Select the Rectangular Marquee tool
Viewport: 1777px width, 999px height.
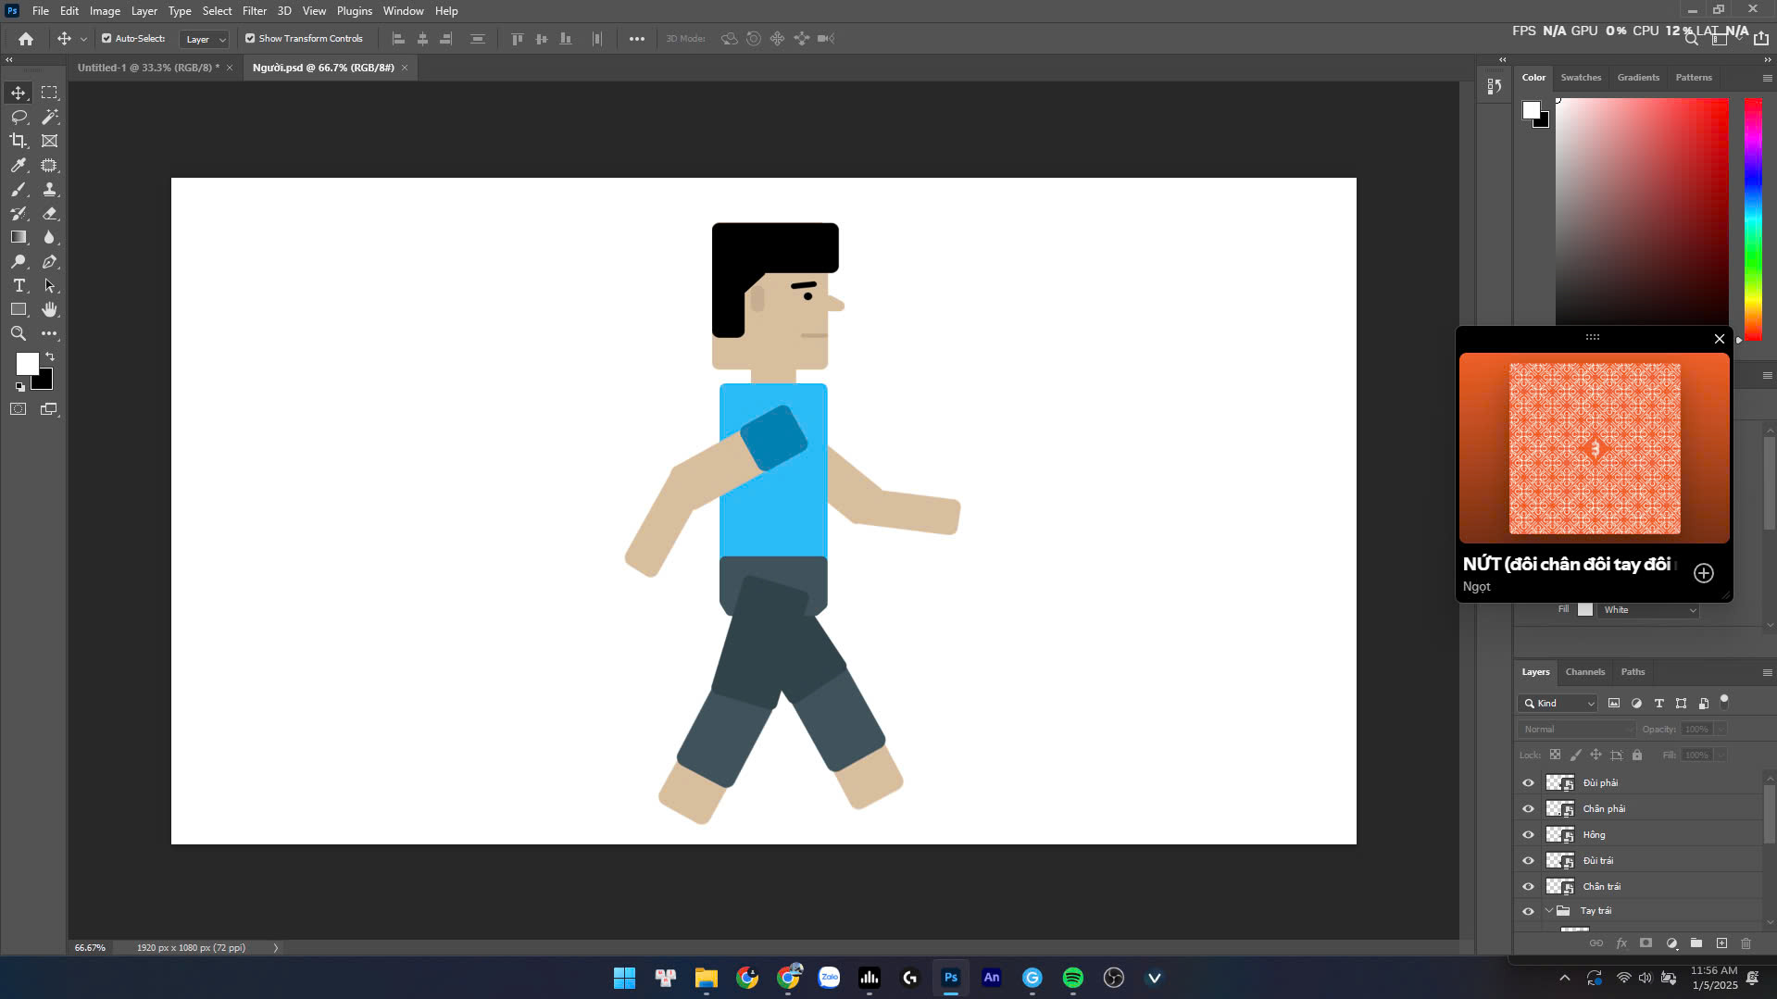tap(50, 93)
